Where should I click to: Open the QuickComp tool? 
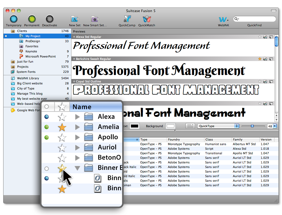[x=127, y=19]
